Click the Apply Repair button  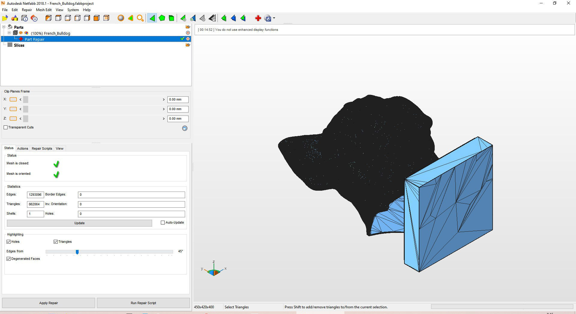[49, 303]
